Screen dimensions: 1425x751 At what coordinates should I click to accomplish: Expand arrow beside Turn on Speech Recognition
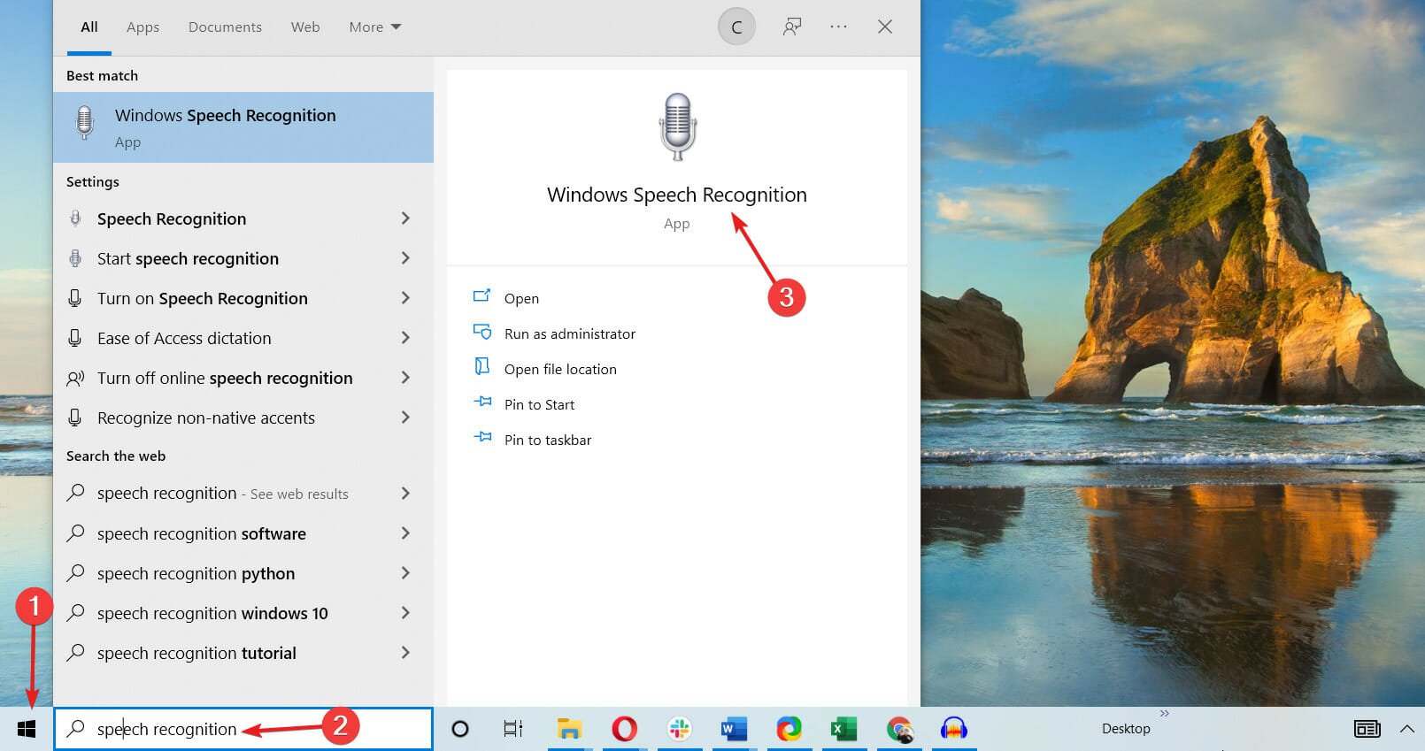pyautogui.click(x=405, y=298)
